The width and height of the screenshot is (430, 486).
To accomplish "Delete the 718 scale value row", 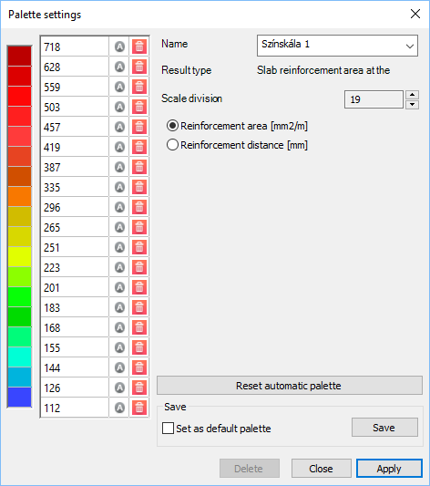I will click(139, 47).
